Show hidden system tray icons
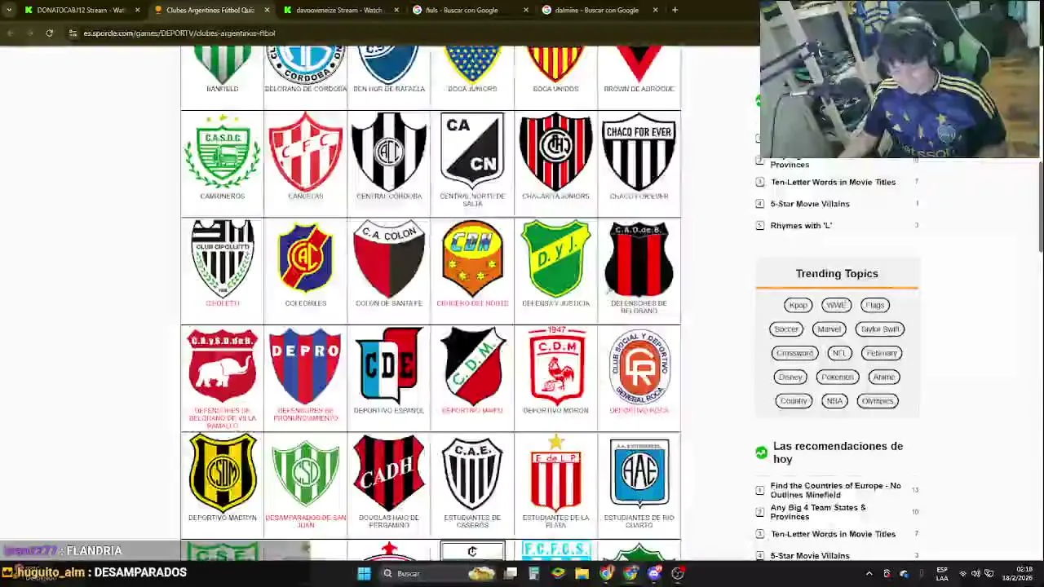 point(869,573)
